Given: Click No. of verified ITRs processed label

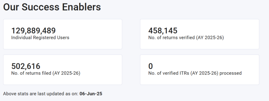Looking at the screenshot, I should click(x=195, y=73).
